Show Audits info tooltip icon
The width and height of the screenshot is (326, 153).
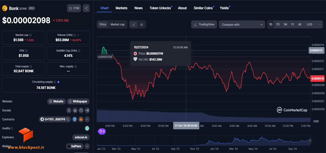pos(12,129)
